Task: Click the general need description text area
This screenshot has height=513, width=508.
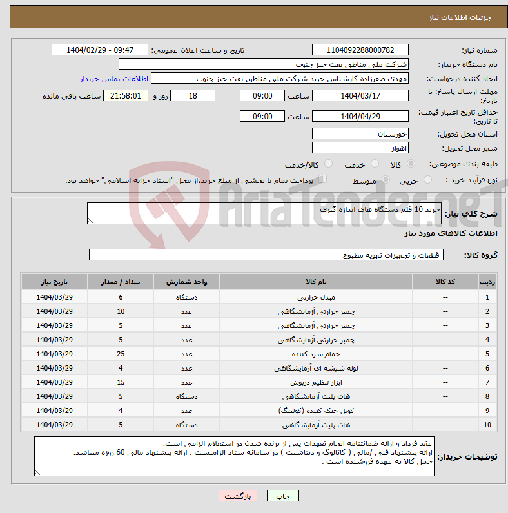Action: coord(264,213)
